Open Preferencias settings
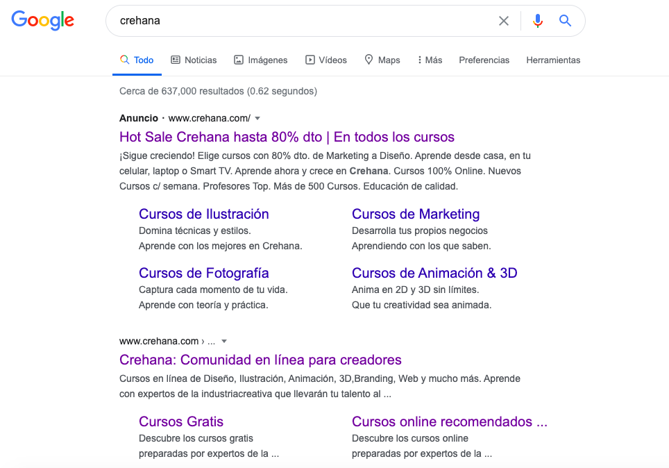Image resolution: width=669 pixels, height=468 pixels. 484,60
